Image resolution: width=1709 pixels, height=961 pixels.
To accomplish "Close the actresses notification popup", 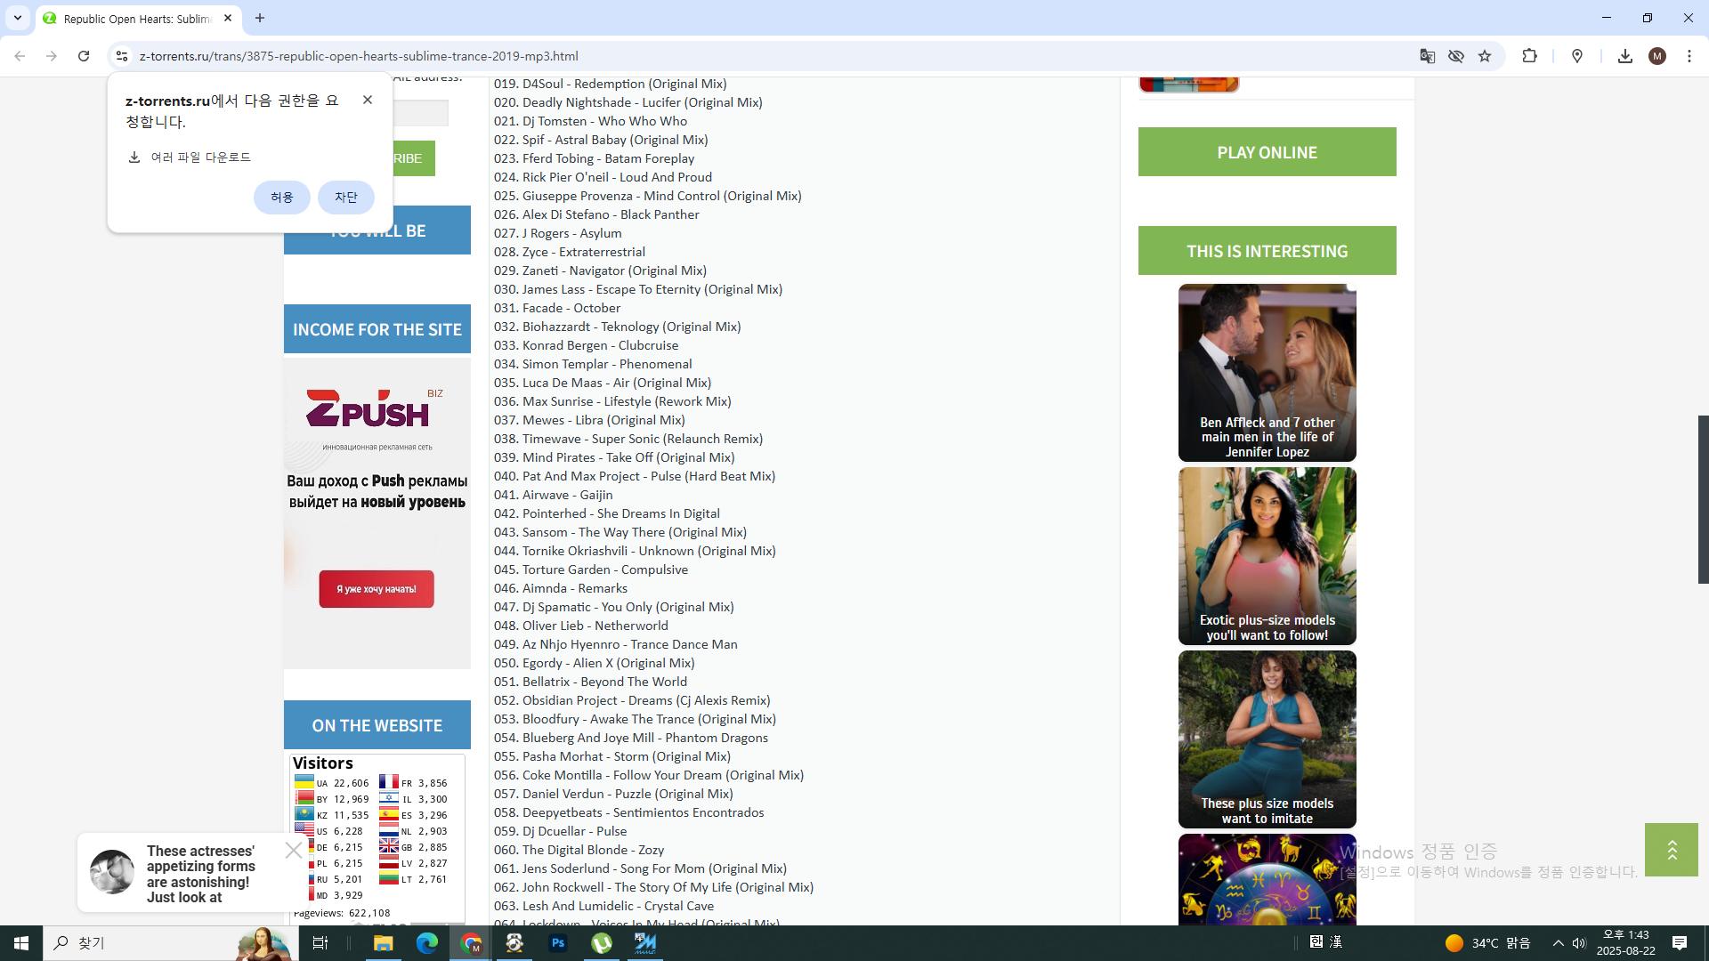I will click(294, 851).
